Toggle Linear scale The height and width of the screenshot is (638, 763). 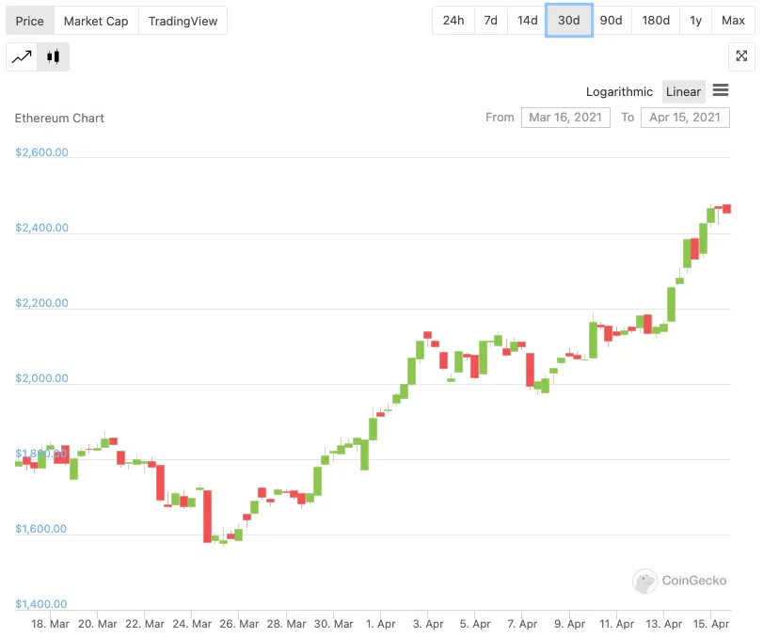point(683,92)
